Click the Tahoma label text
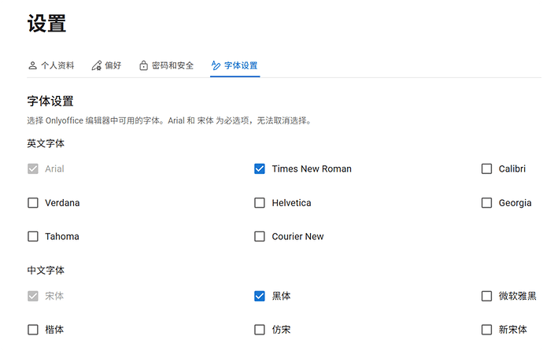The image size is (543, 351). click(62, 237)
